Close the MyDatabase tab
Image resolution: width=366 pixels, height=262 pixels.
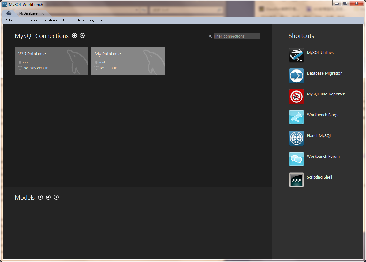(43, 13)
